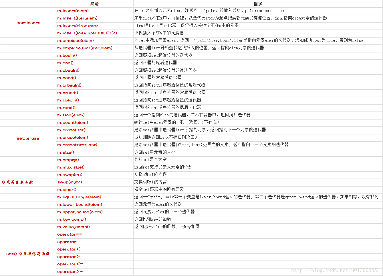
Task: Click the 描述 column header
Action: [258, 4]
